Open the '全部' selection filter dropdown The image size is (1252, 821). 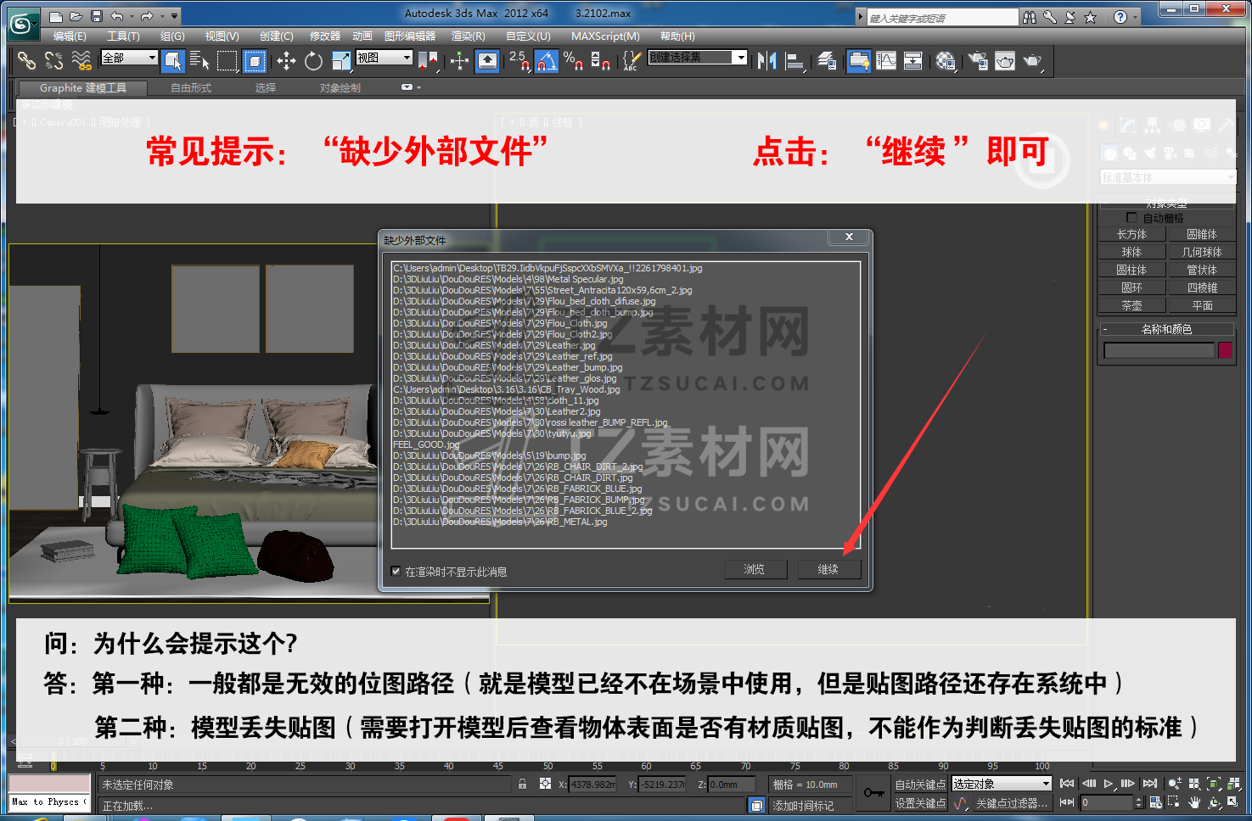[x=129, y=58]
